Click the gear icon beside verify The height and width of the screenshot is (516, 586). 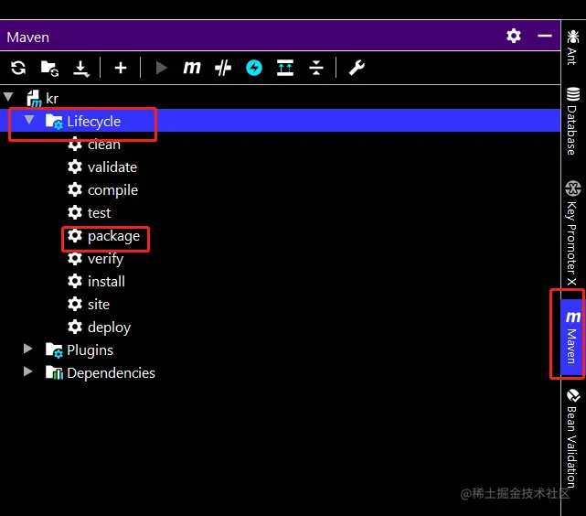[x=75, y=258]
